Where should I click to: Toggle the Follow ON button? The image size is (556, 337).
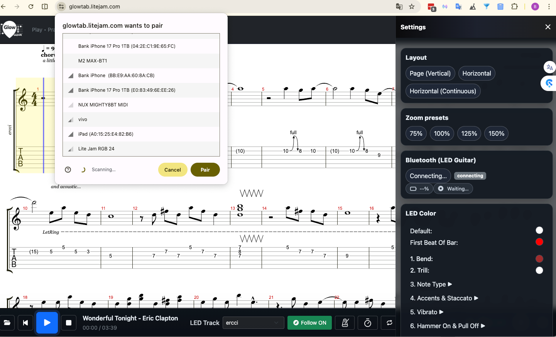coord(309,323)
